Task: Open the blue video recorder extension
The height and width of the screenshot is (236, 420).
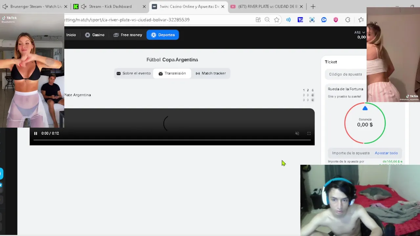Action: 324,20
